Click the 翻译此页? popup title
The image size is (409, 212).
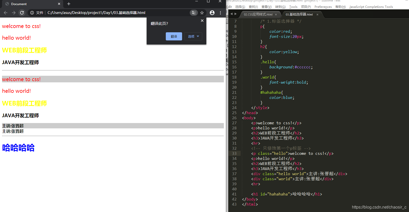click(159, 24)
